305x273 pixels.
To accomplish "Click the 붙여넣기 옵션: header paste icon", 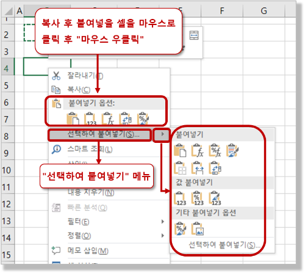I will pos(56,103).
